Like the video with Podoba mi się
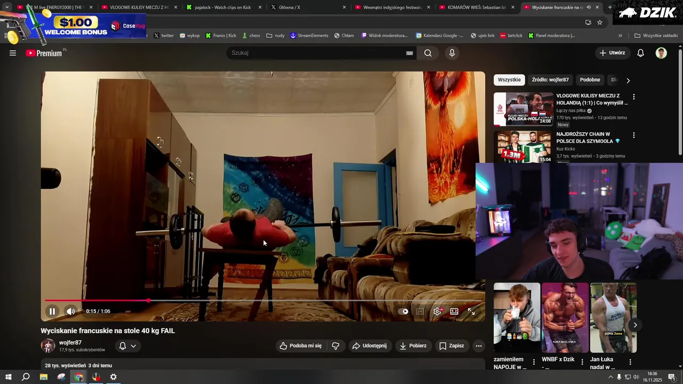The height and width of the screenshot is (384, 683). [301, 346]
